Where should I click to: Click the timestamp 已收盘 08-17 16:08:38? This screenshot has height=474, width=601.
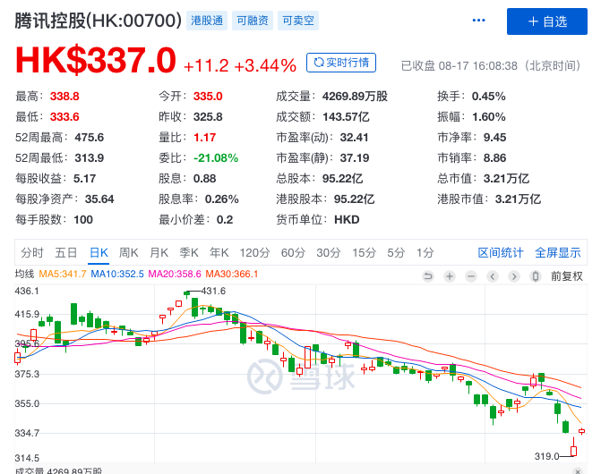click(x=459, y=66)
